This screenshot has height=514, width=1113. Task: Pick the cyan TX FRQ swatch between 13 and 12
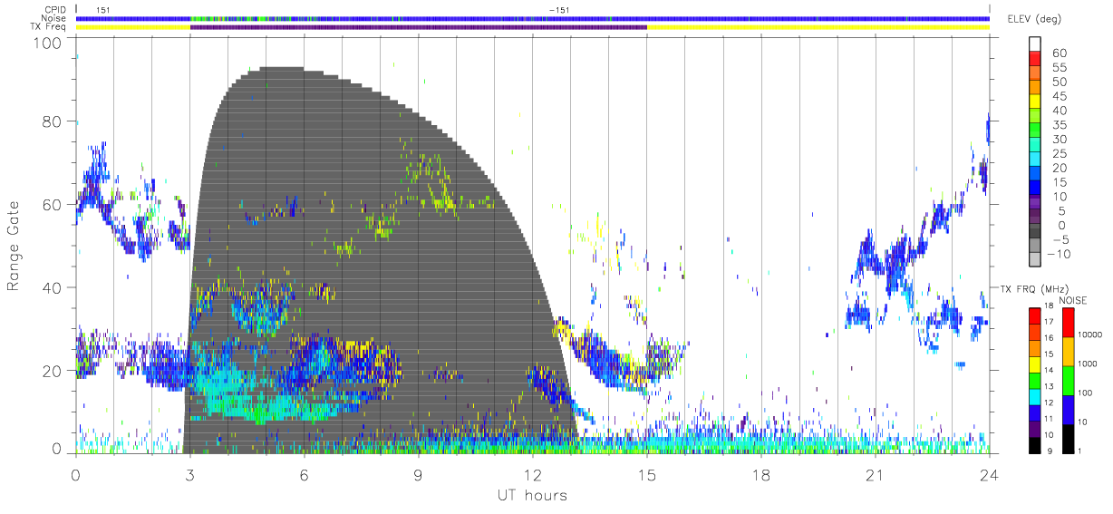[x=1034, y=395]
